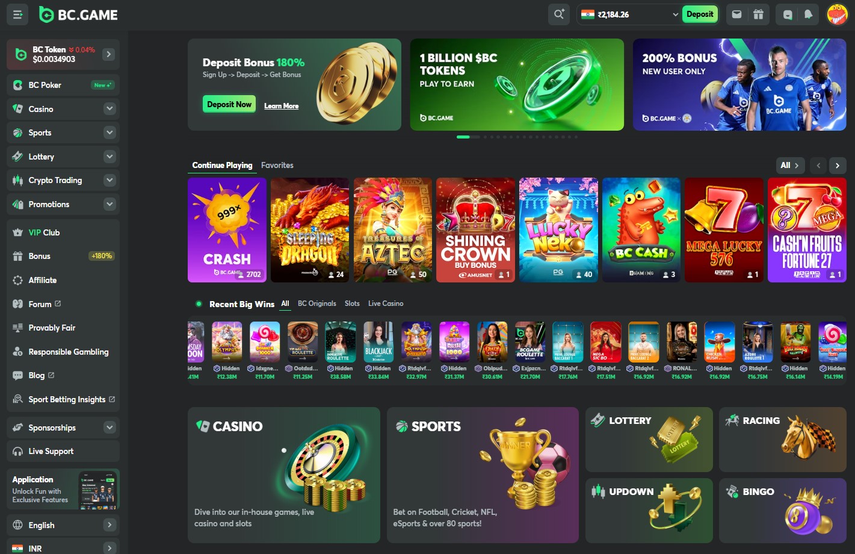Select the first banner carousel indicator
This screenshot has width=855, height=554.
point(463,137)
